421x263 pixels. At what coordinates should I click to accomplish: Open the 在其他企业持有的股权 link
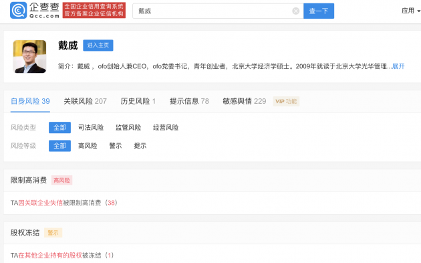click(x=50, y=255)
